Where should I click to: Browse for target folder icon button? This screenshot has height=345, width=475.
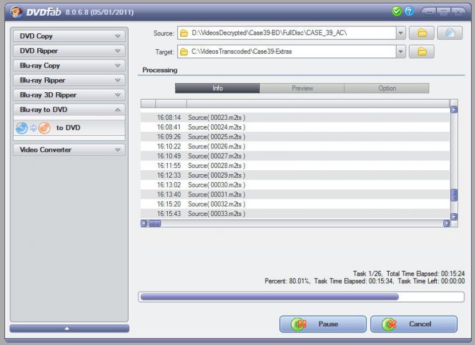pos(422,52)
